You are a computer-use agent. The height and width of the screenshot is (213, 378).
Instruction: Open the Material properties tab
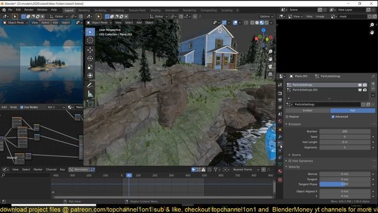[280, 171]
